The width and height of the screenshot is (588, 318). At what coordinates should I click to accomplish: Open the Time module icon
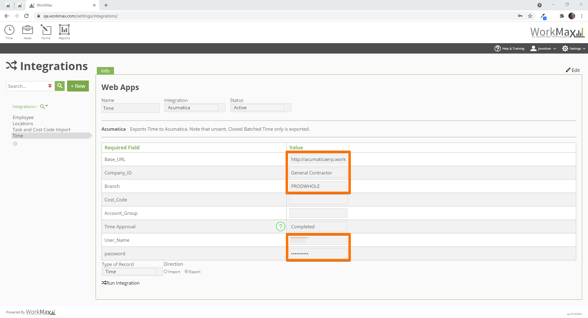click(x=9, y=32)
